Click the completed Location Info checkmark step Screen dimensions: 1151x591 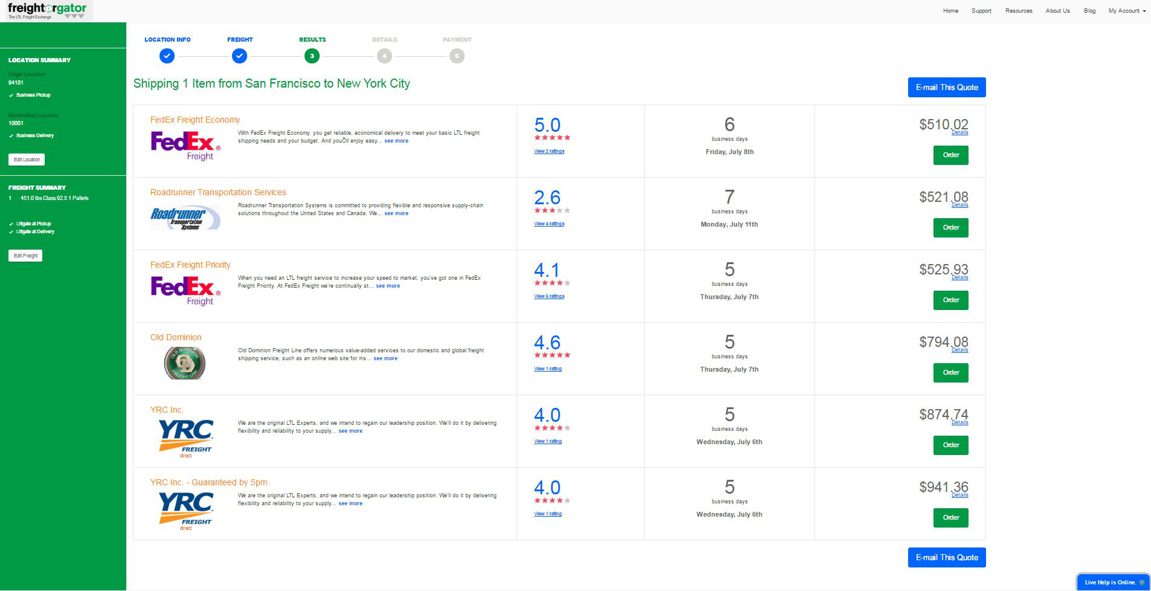coord(167,56)
